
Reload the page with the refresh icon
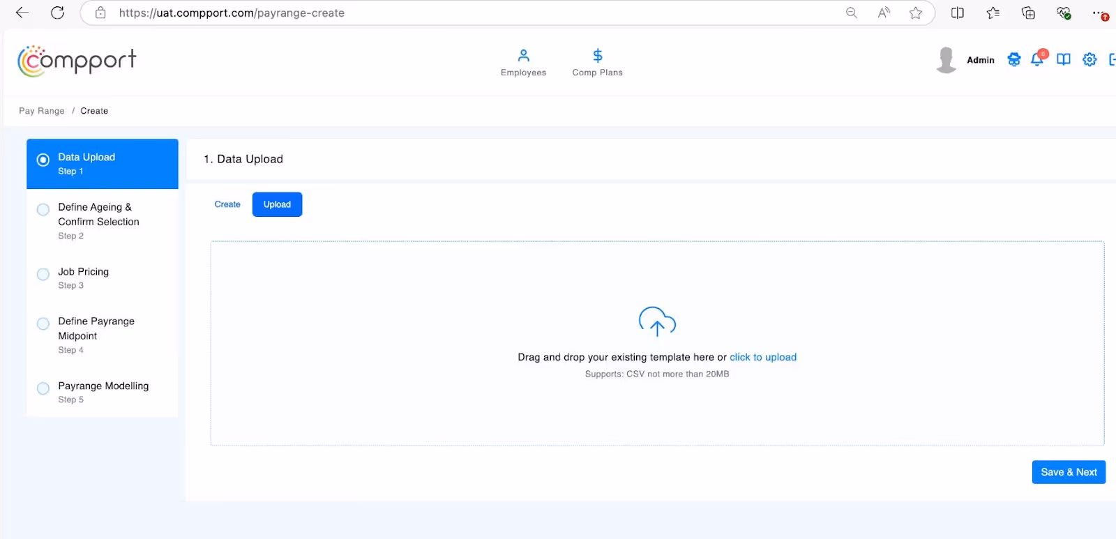click(x=58, y=13)
